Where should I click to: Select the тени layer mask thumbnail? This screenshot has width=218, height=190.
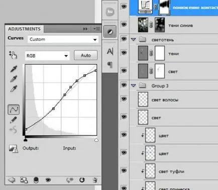click(x=160, y=53)
